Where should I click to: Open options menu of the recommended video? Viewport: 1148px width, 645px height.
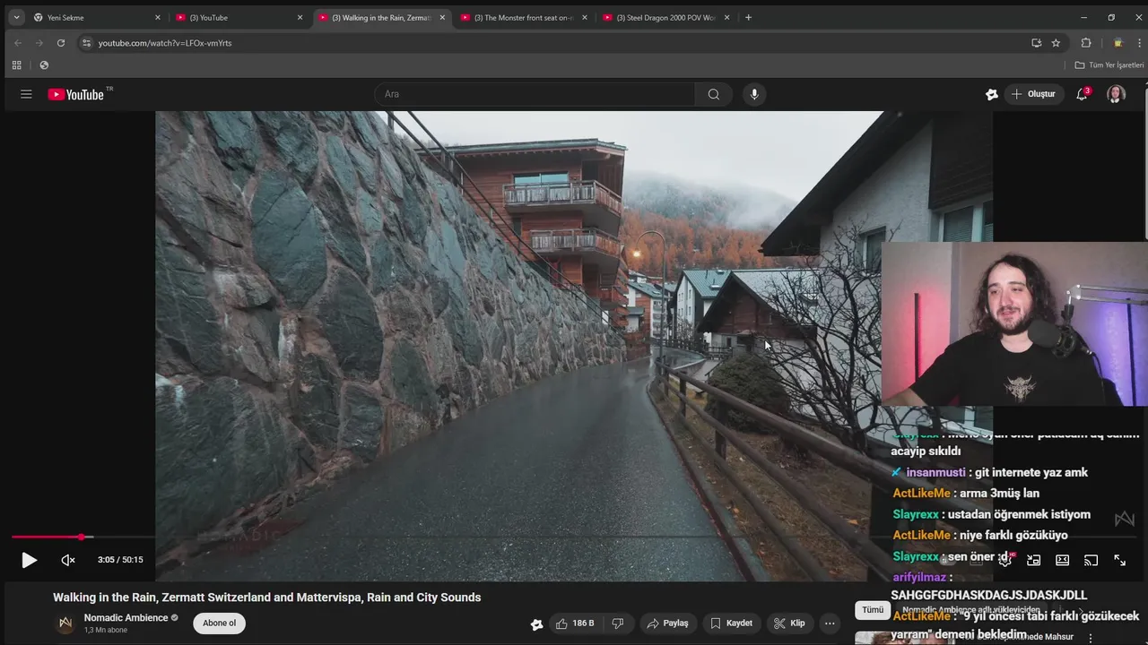(1091, 638)
